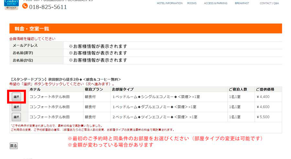Image resolution: width=291 pixels, height=159 pixels.
Task: Click price ¥4,400
Action: [x=263, y=97]
